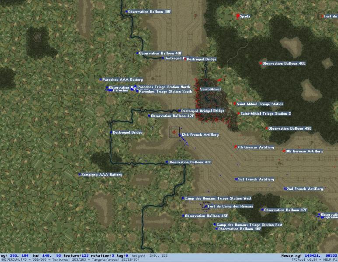Select the Observation Balloon 45F label
This screenshot has width=338, height=262.
click(206, 216)
